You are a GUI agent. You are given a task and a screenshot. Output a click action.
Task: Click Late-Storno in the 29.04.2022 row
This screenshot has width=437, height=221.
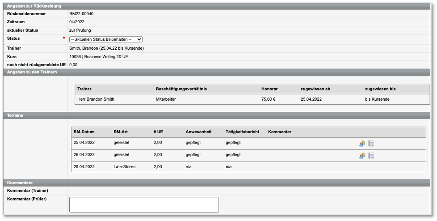[x=124, y=166]
